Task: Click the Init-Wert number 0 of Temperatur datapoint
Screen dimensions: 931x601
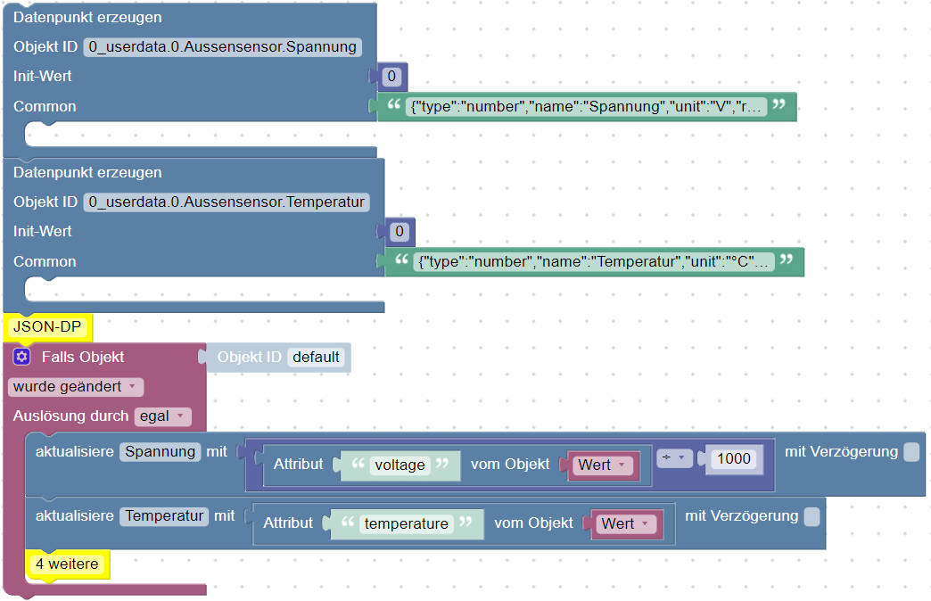Action: [x=399, y=231]
